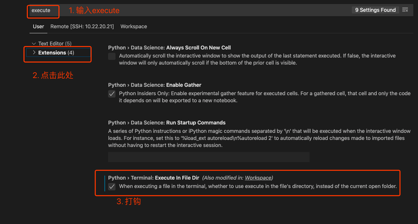Enable the Always Scroll On New Cell checkbox
Screen dimensions: 418x224
point(112,57)
